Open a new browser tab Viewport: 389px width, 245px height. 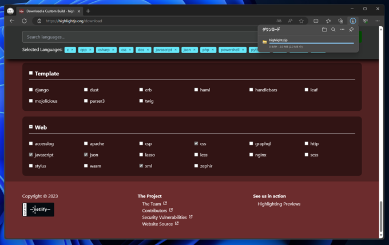pyautogui.click(x=88, y=11)
